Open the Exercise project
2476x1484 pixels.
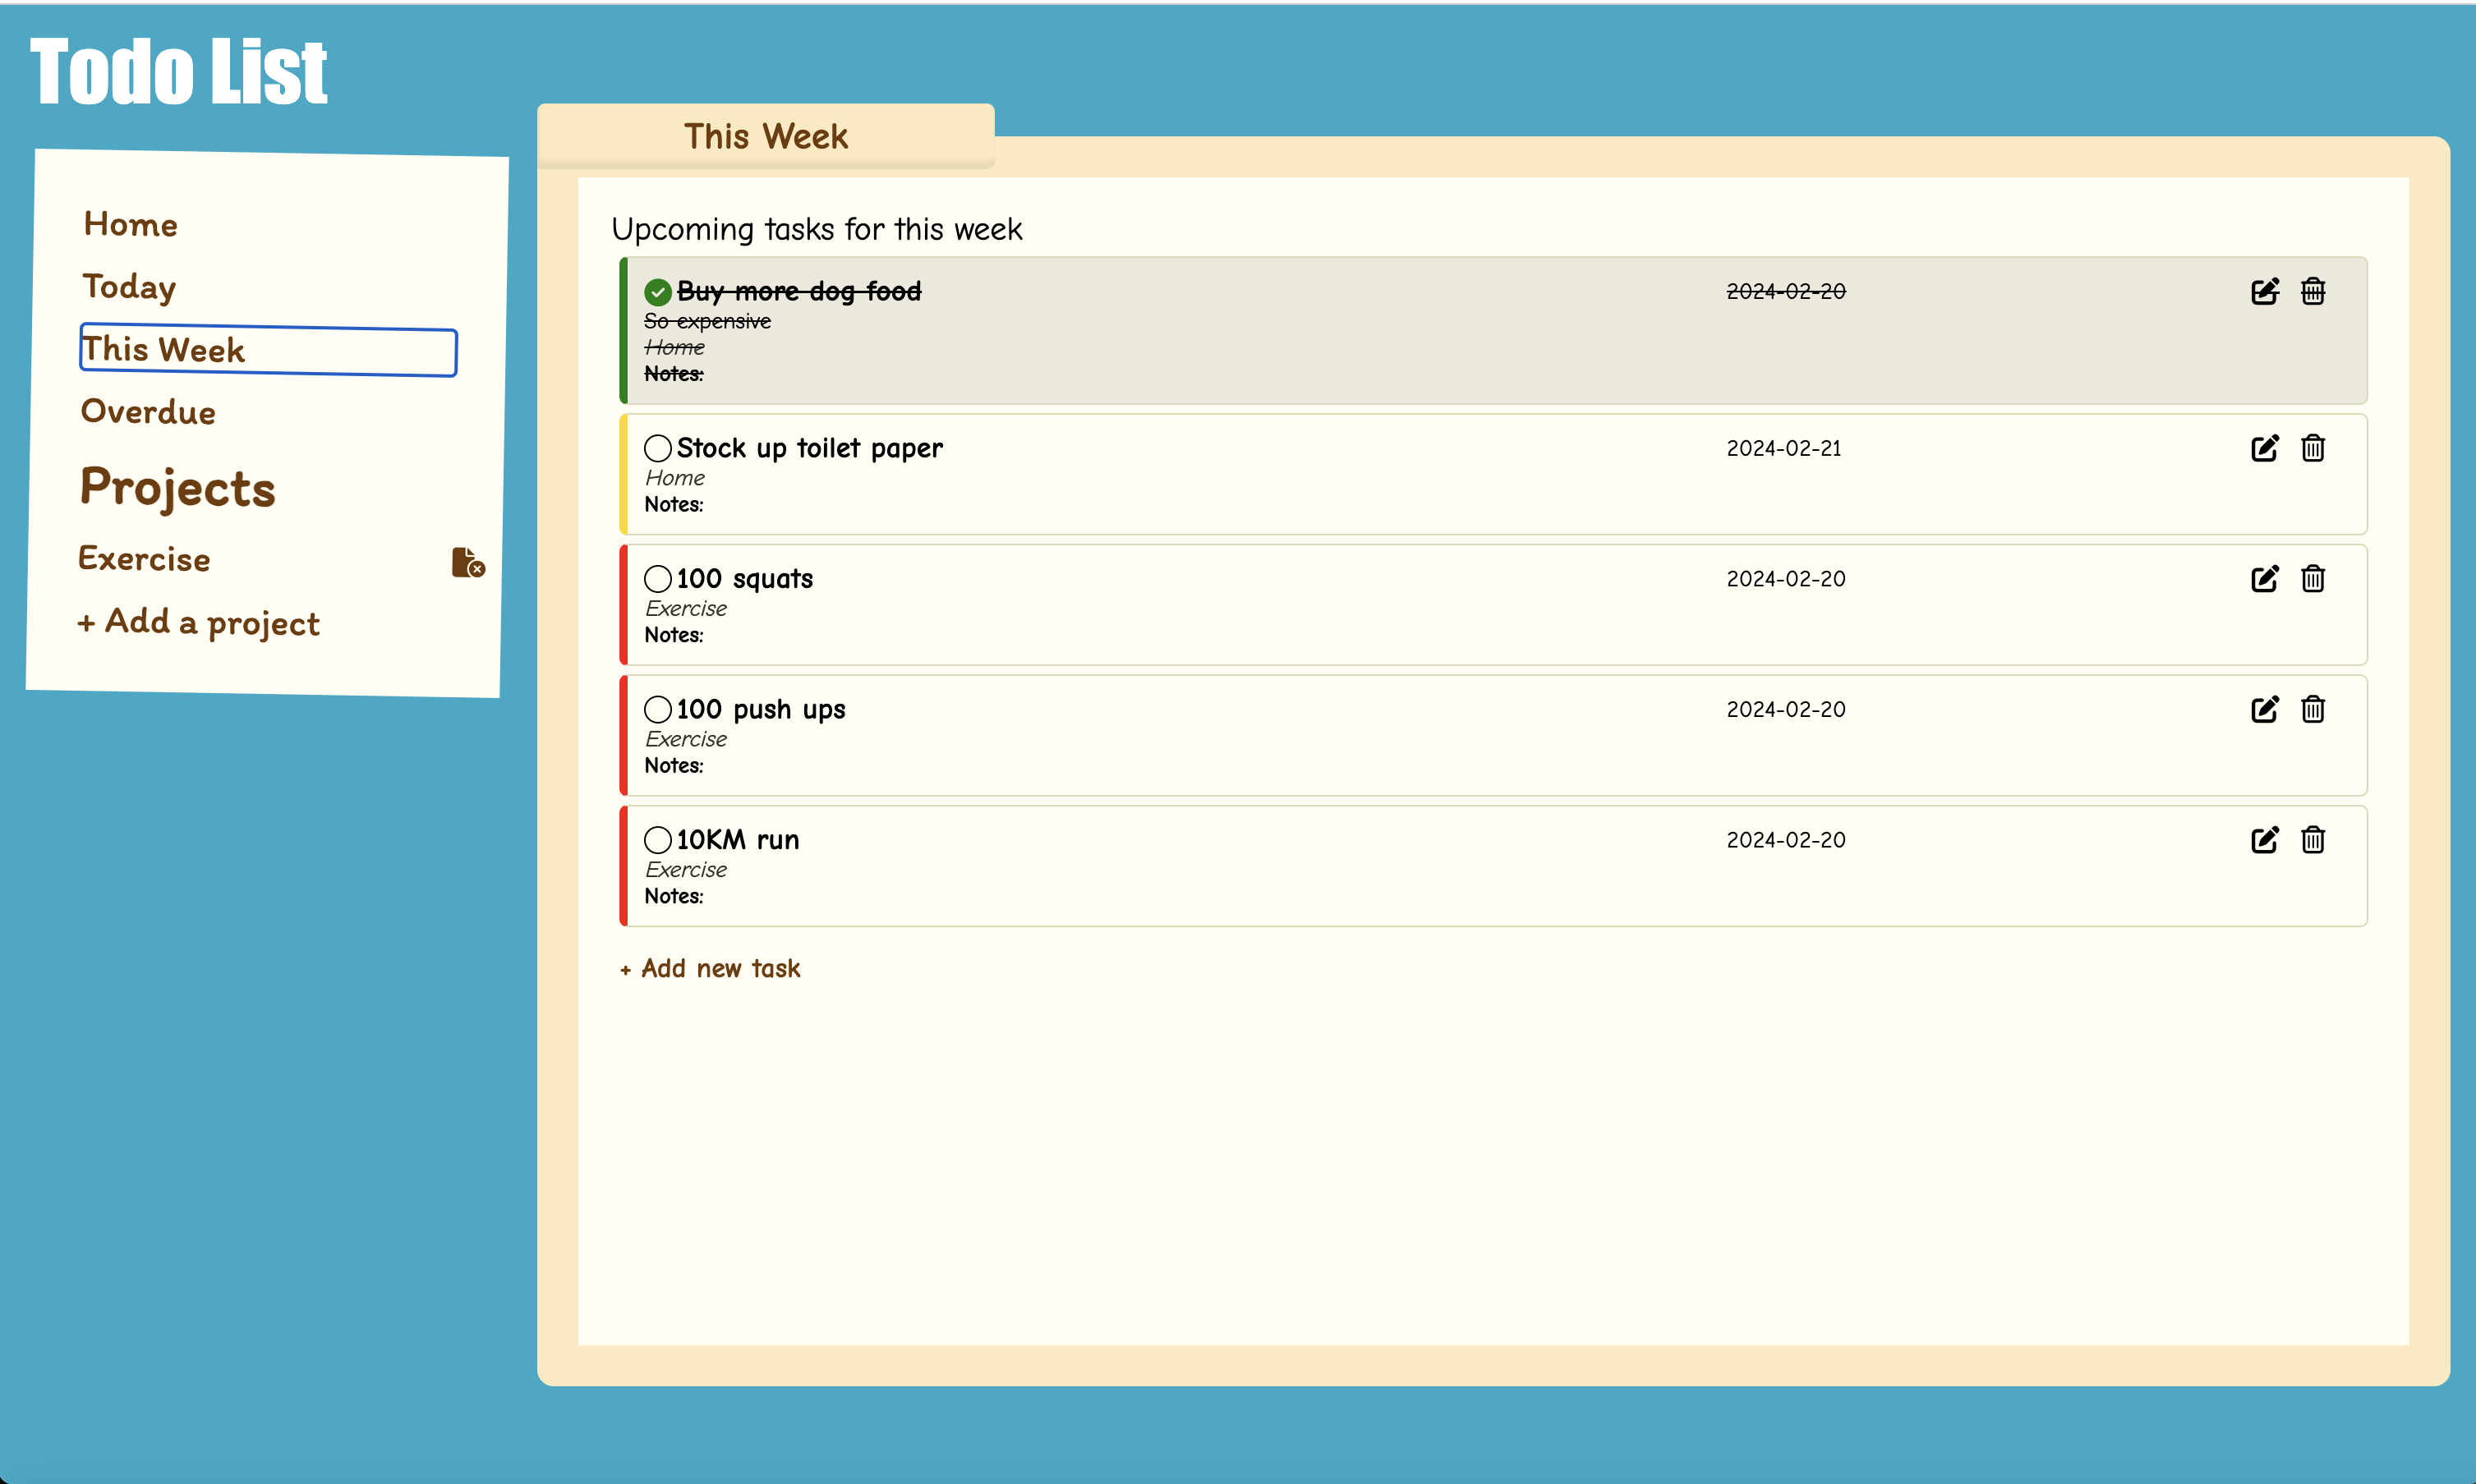145,559
